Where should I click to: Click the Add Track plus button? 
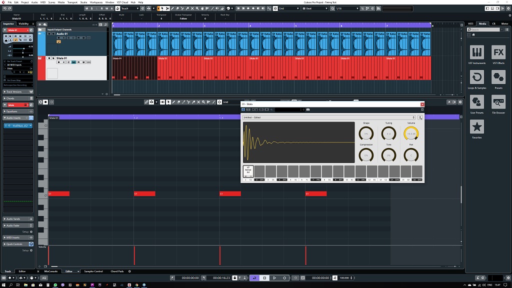40,24
